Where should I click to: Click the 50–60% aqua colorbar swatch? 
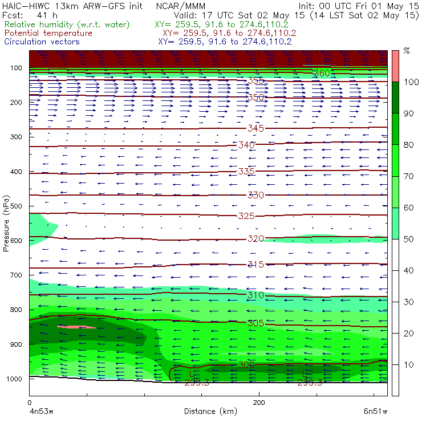[395, 224]
